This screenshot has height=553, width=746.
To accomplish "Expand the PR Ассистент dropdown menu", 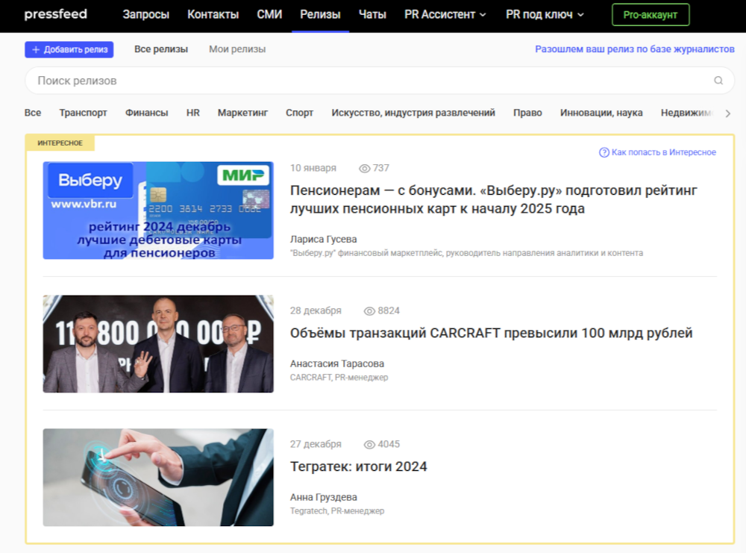I will [x=445, y=15].
